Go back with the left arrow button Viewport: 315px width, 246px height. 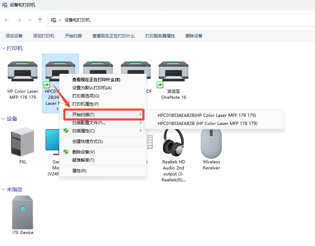pos(7,20)
